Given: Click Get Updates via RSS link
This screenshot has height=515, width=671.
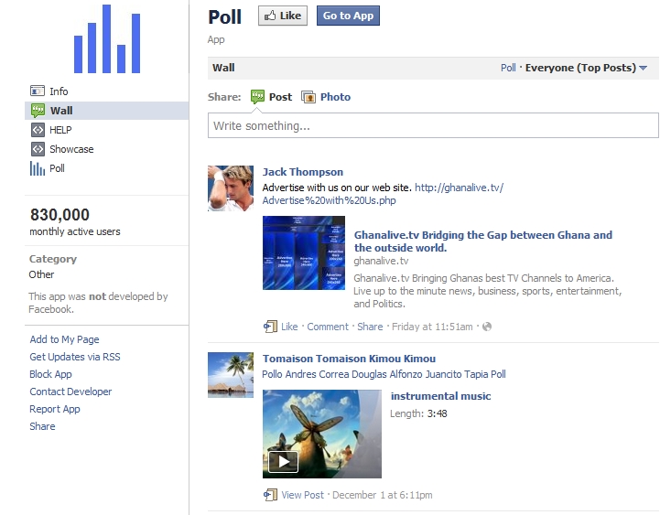Looking at the screenshot, I should pyautogui.click(x=75, y=357).
